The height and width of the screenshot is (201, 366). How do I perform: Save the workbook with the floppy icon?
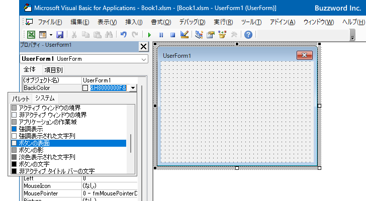pyautogui.click(x=60, y=35)
